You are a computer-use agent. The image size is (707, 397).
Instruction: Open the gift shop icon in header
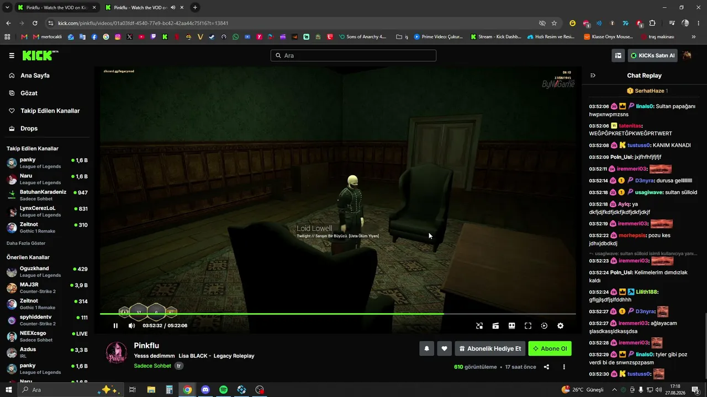tap(618, 56)
